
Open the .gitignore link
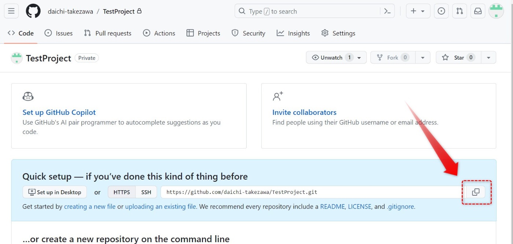400,206
